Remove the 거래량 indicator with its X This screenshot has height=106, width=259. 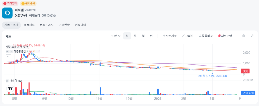(7, 81)
